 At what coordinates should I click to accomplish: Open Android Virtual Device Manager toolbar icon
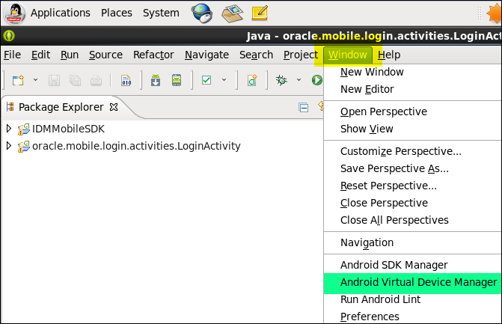177,80
